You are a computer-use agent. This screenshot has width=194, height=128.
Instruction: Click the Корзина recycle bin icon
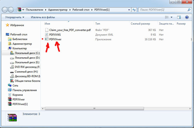click(10, 95)
